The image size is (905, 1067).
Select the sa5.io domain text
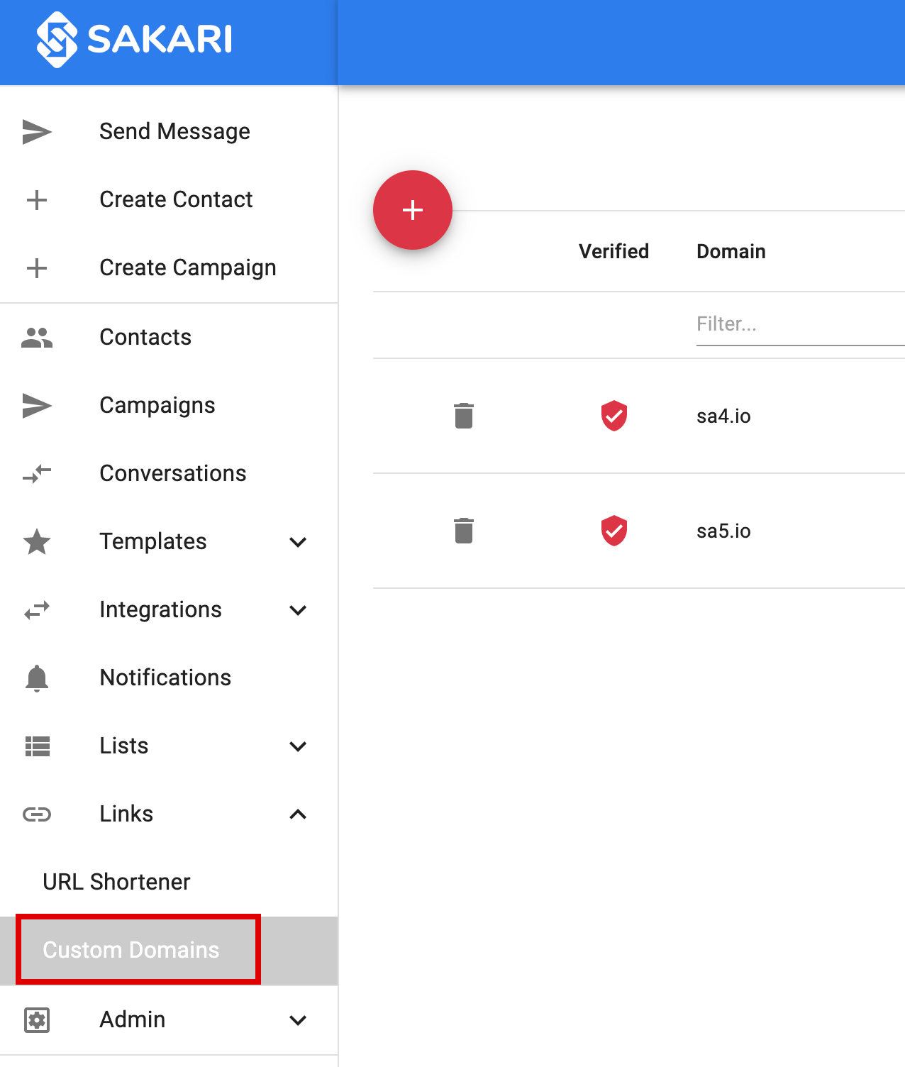click(x=723, y=531)
